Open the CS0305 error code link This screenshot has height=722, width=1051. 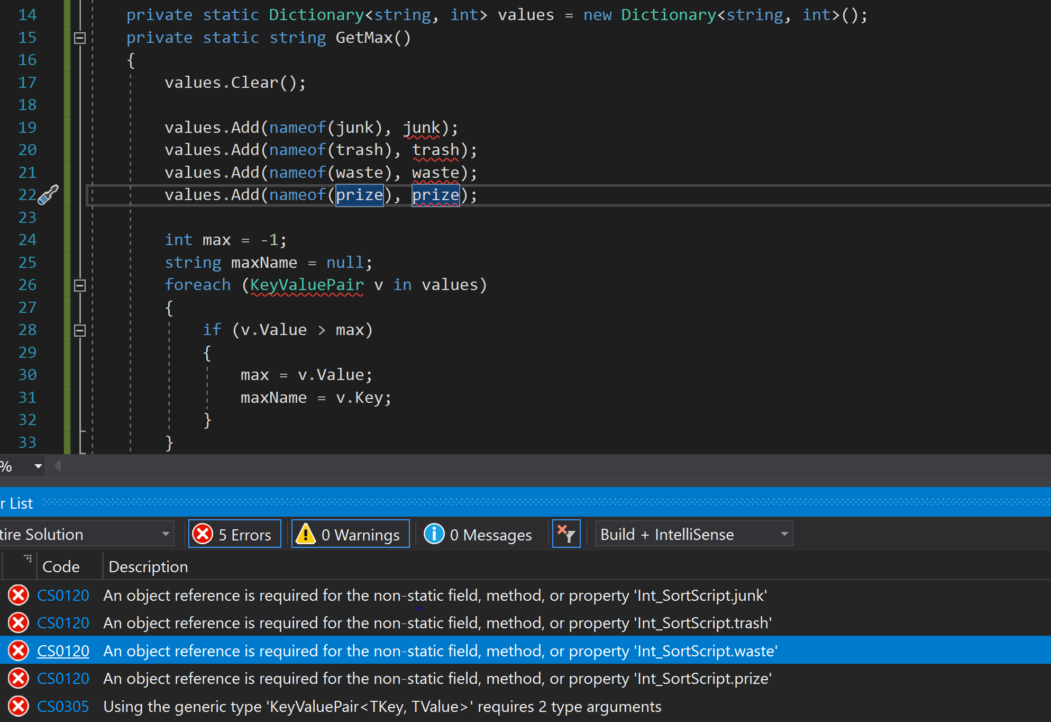pos(63,707)
